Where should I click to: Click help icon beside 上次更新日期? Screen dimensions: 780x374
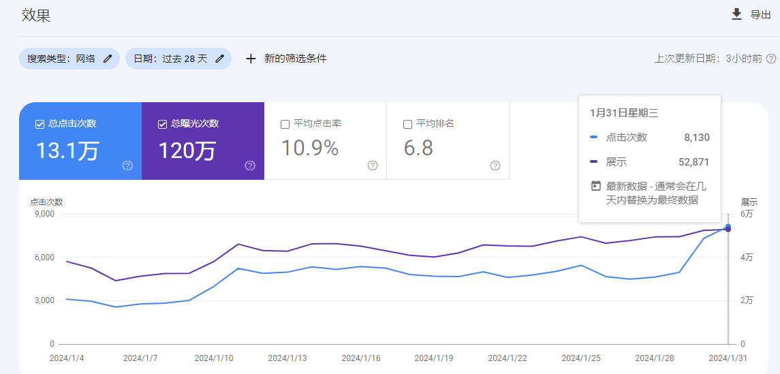pos(771,59)
